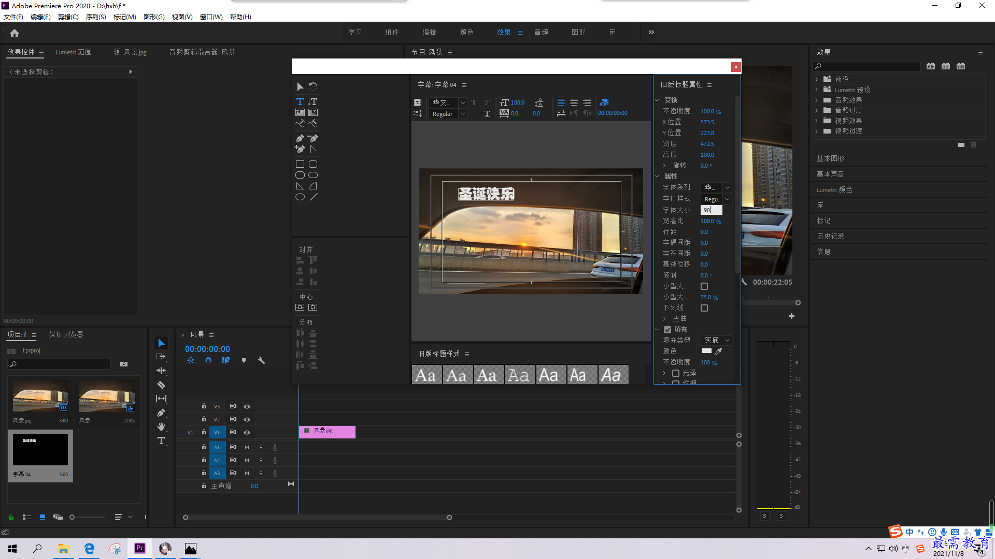
Task: Align title text to center
Action: 574,102
